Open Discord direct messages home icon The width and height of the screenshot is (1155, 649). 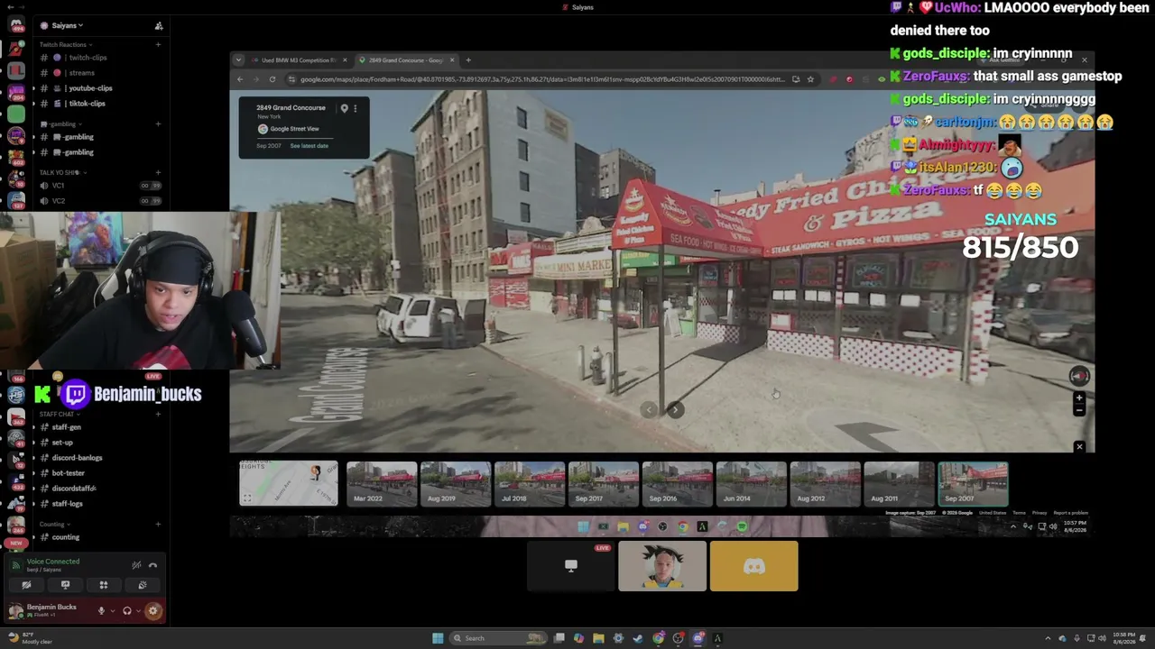pyautogui.click(x=16, y=25)
